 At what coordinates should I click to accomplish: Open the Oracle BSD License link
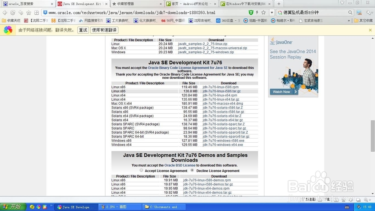pos(180,165)
